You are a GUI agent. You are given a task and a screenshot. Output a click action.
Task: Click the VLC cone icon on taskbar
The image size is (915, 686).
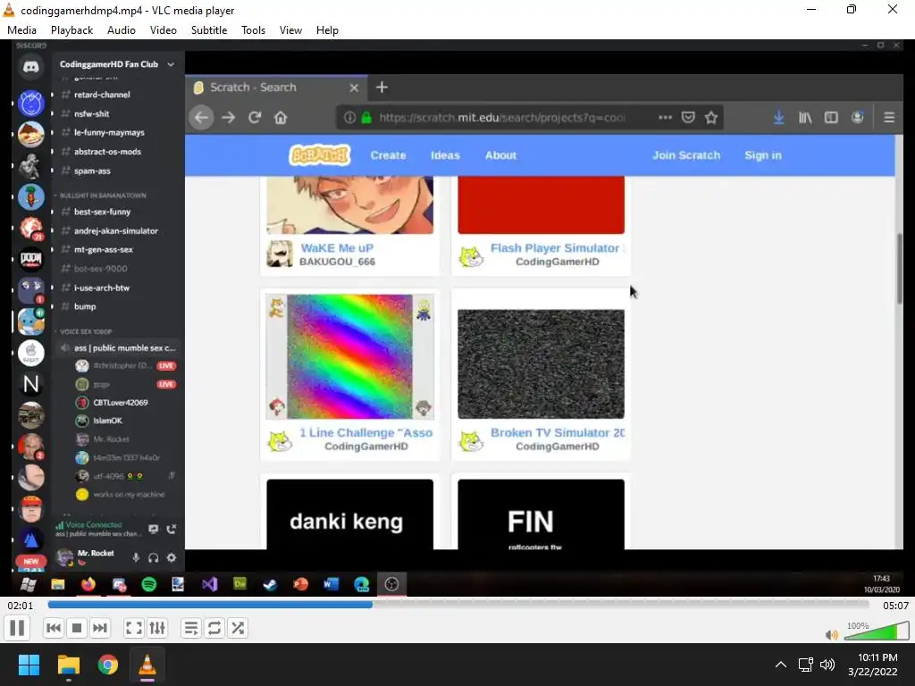pos(147,665)
